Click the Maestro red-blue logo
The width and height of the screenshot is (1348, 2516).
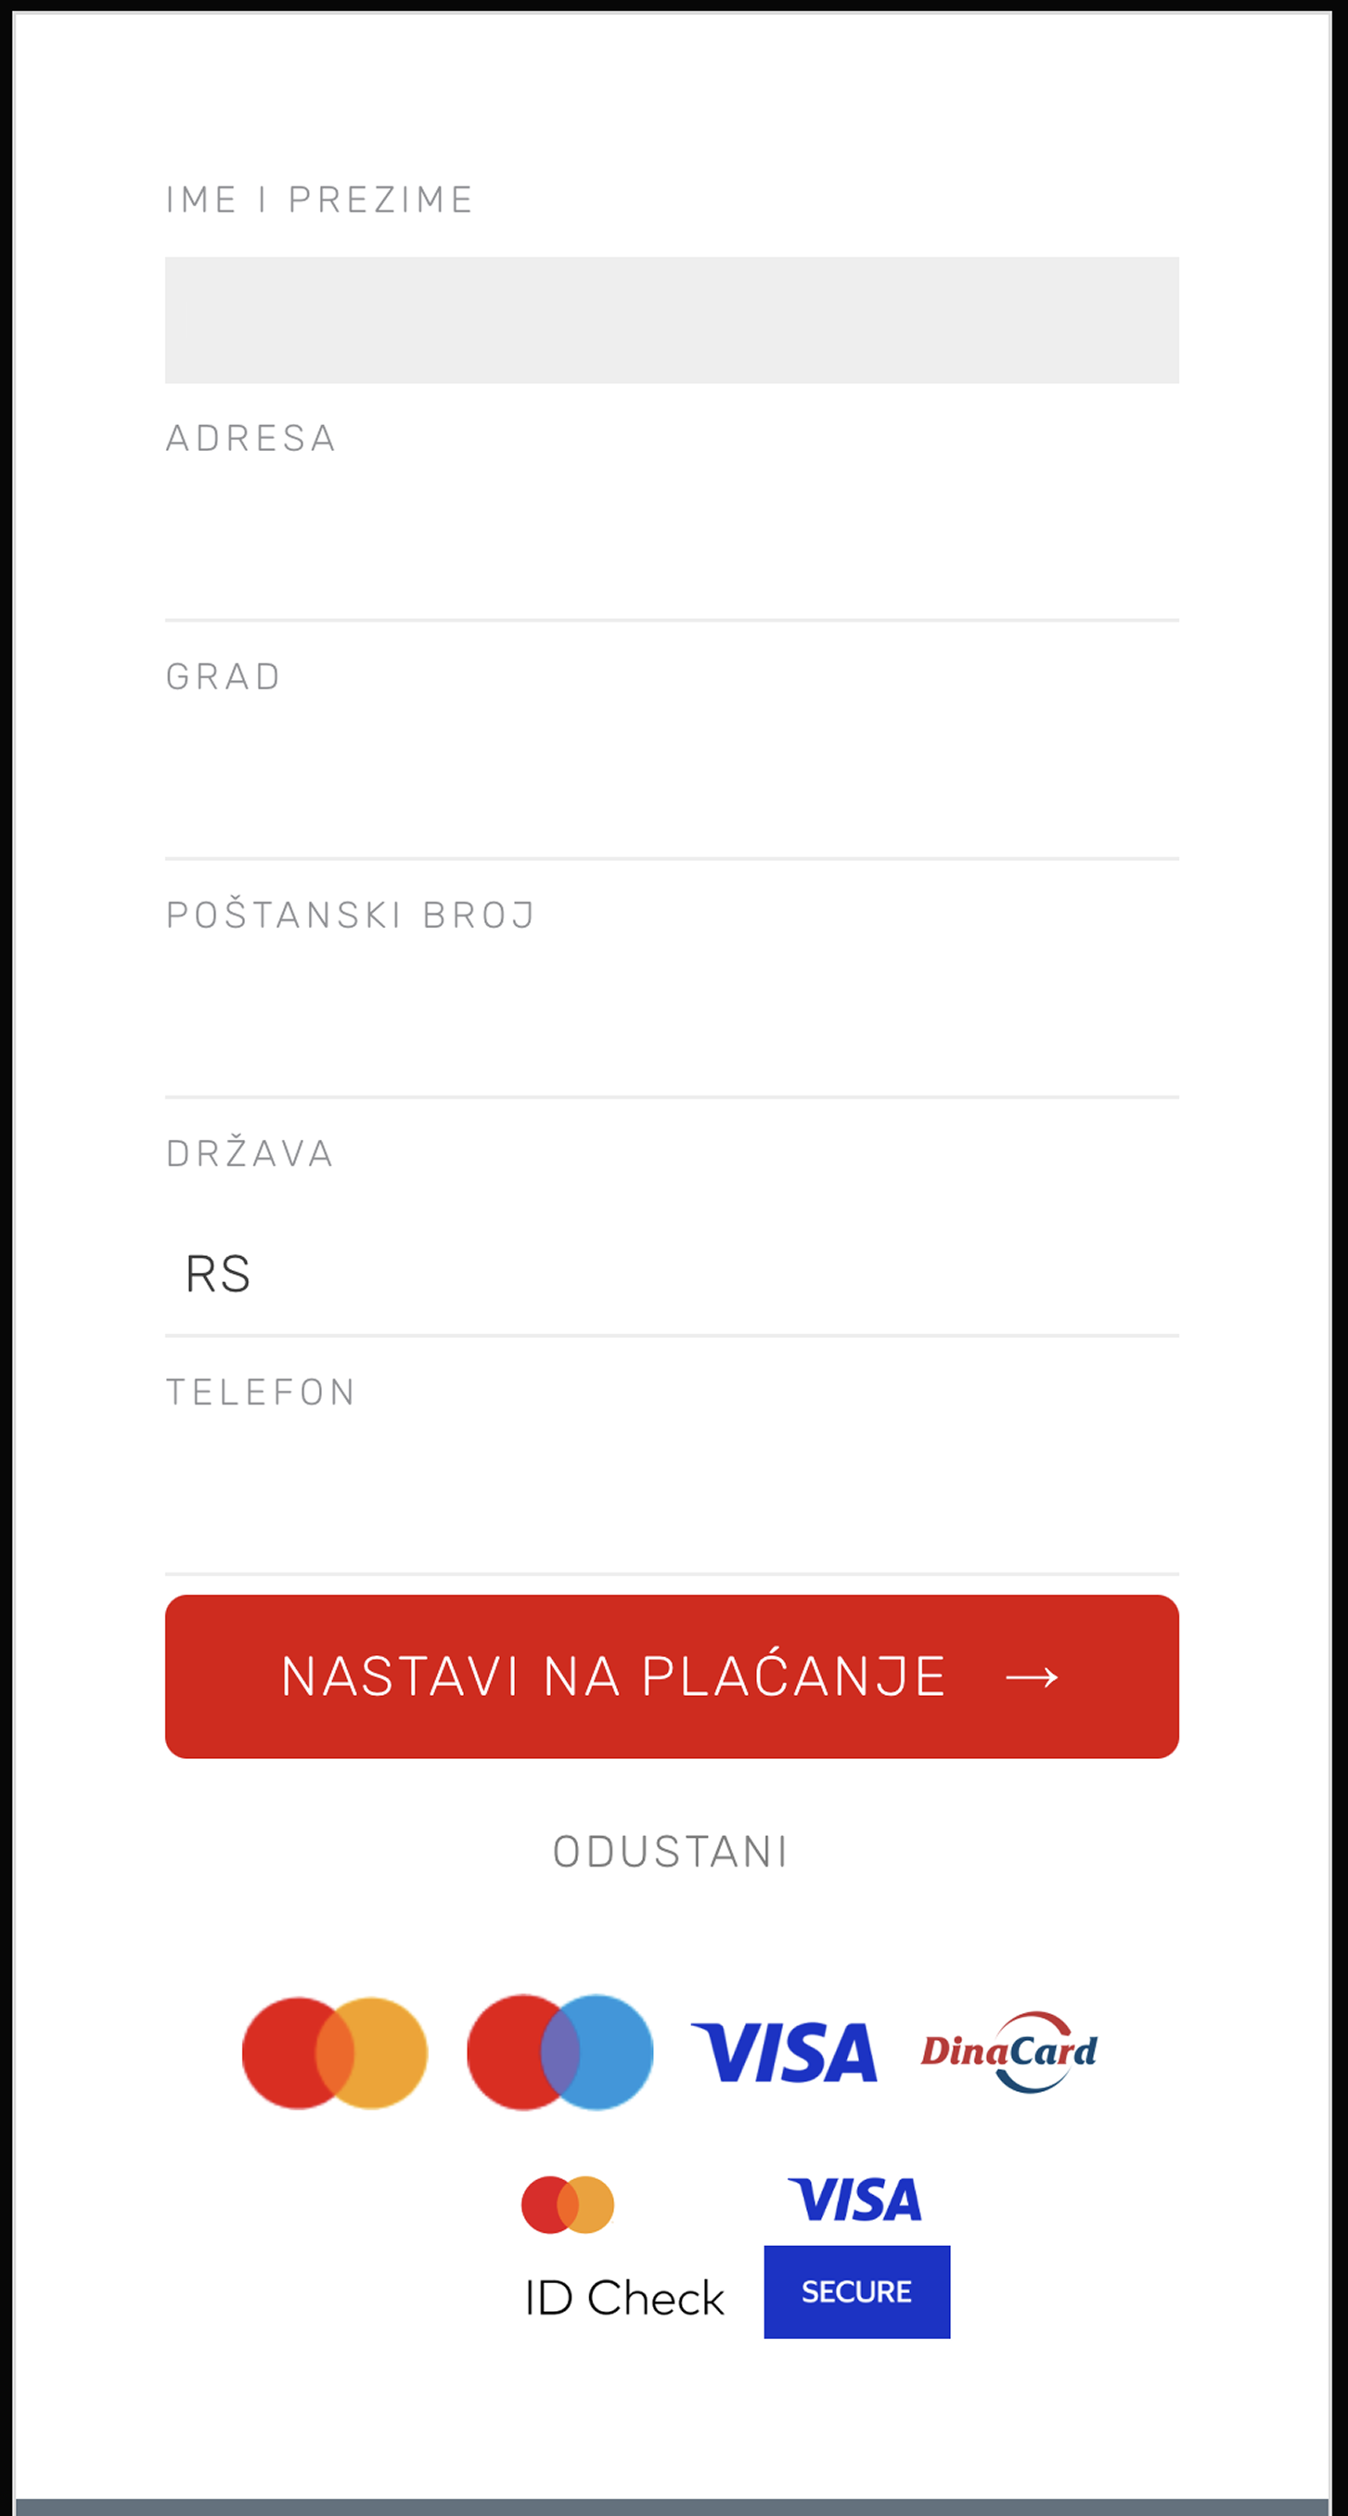click(x=559, y=2052)
